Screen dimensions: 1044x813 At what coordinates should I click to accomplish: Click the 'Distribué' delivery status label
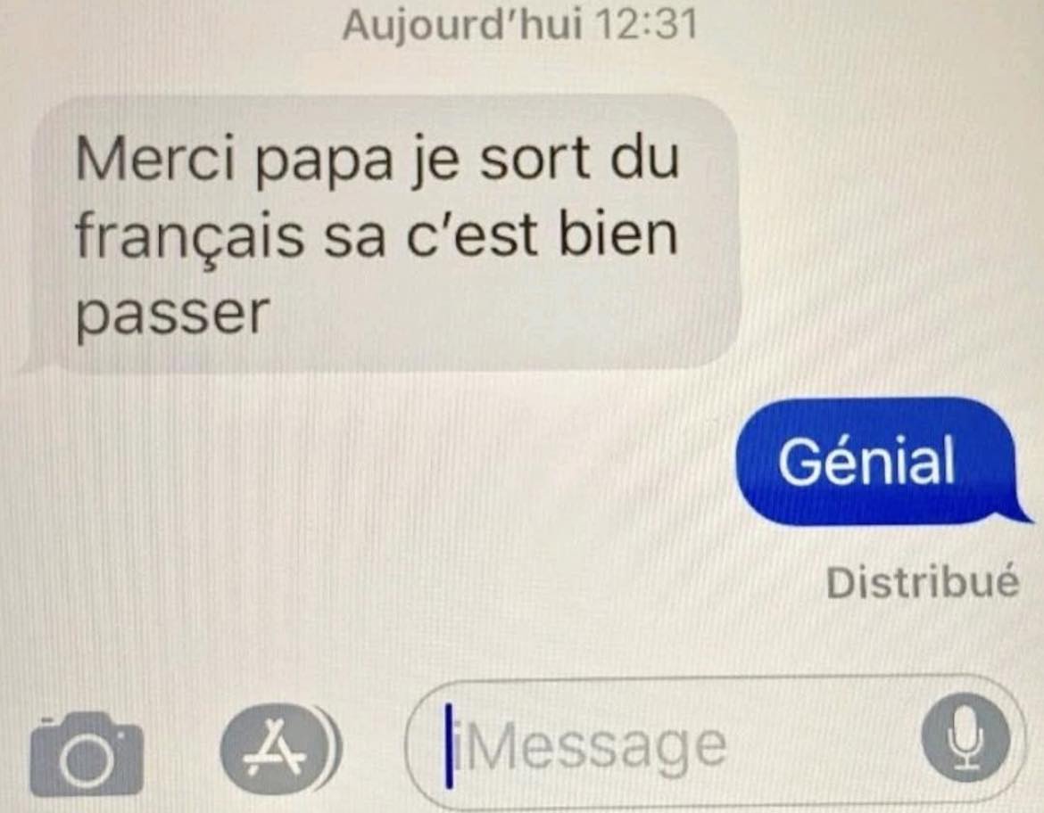[923, 582]
